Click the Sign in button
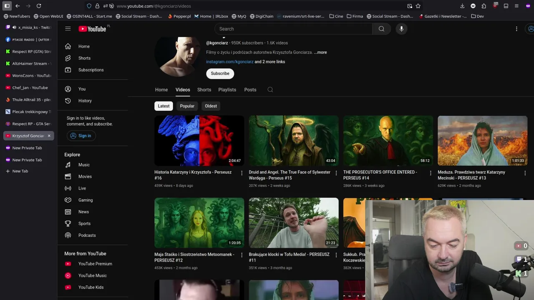The image size is (534, 300). tap(81, 135)
